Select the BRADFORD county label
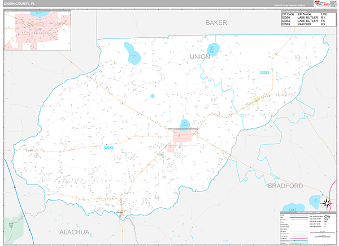 pos(285,185)
